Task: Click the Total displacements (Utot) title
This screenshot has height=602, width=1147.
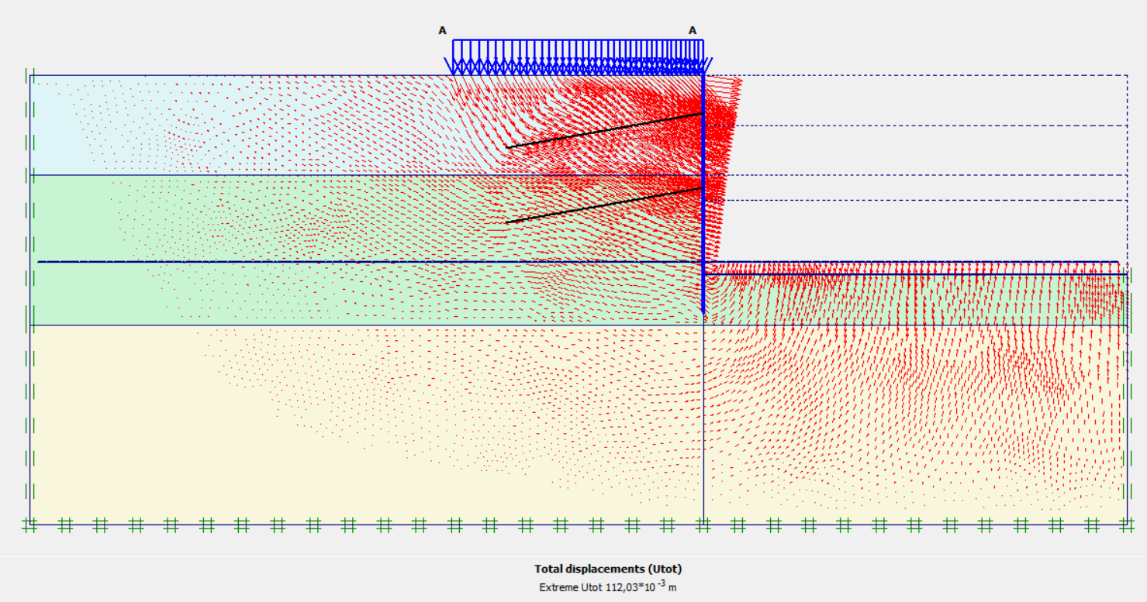Action: pos(608,569)
